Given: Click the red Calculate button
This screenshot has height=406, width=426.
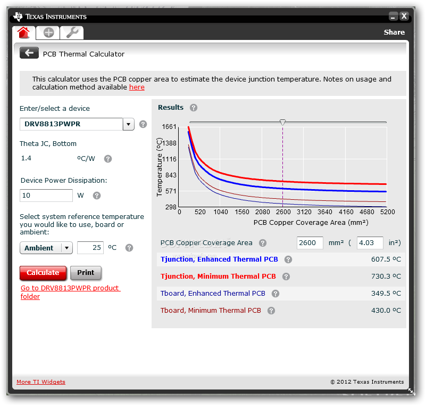Looking at the screenshot, I should click(43, 273).
